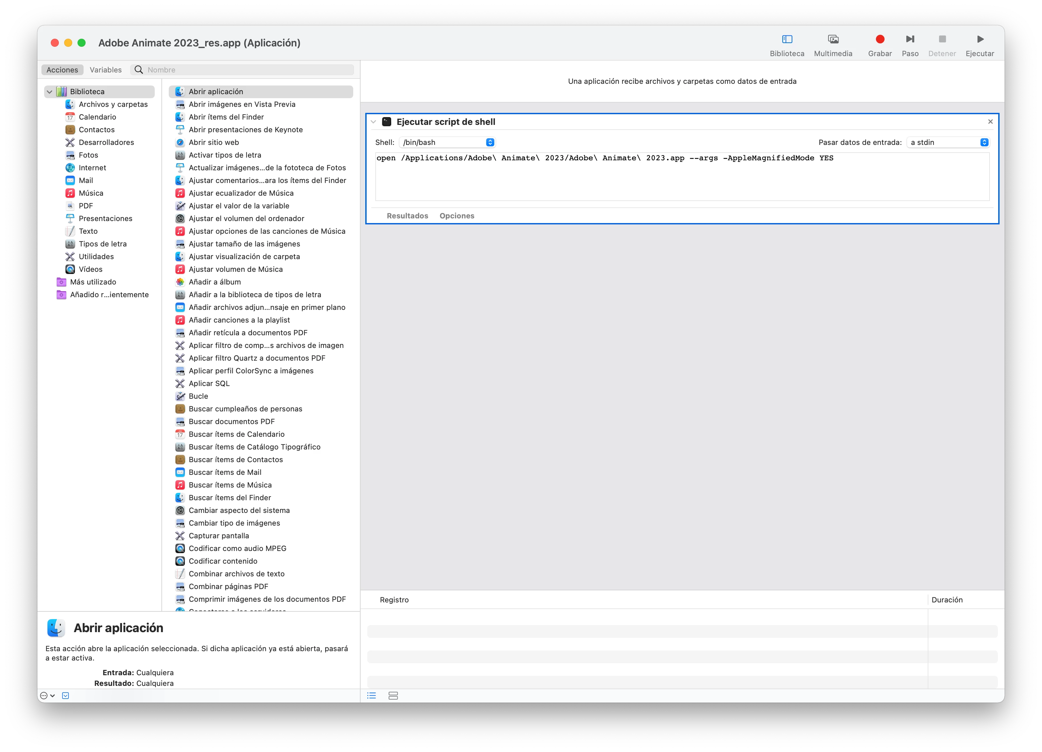1042x752 pixels.
Task: Show the log list view icon
Action: tap(371, 696)
